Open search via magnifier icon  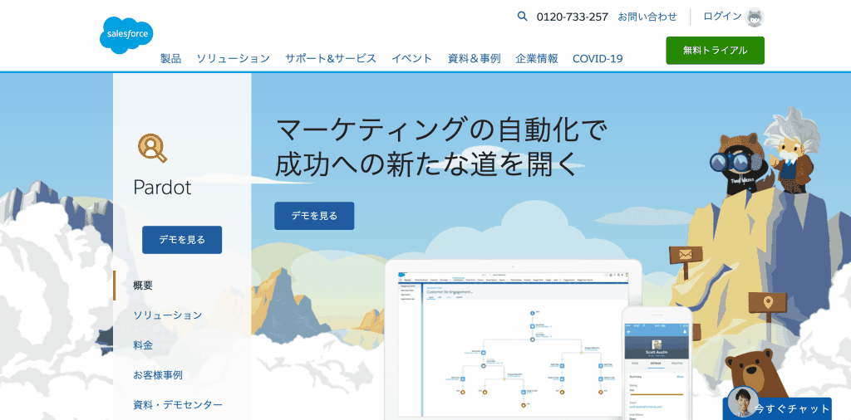[522, 17]
